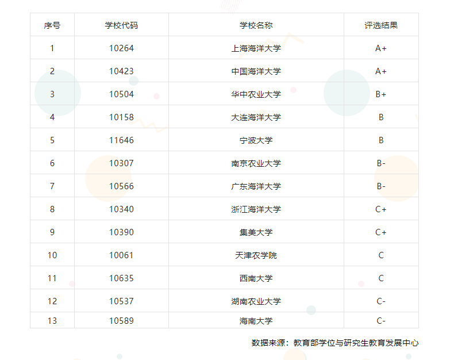This screenshot has width=450, height=360.
Task: Click serial number 10
Action: pyautogui.click(x=52, y=255)
